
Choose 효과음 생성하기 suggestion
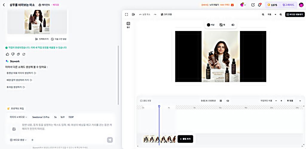pyautogui.click(x=16, y=87)
